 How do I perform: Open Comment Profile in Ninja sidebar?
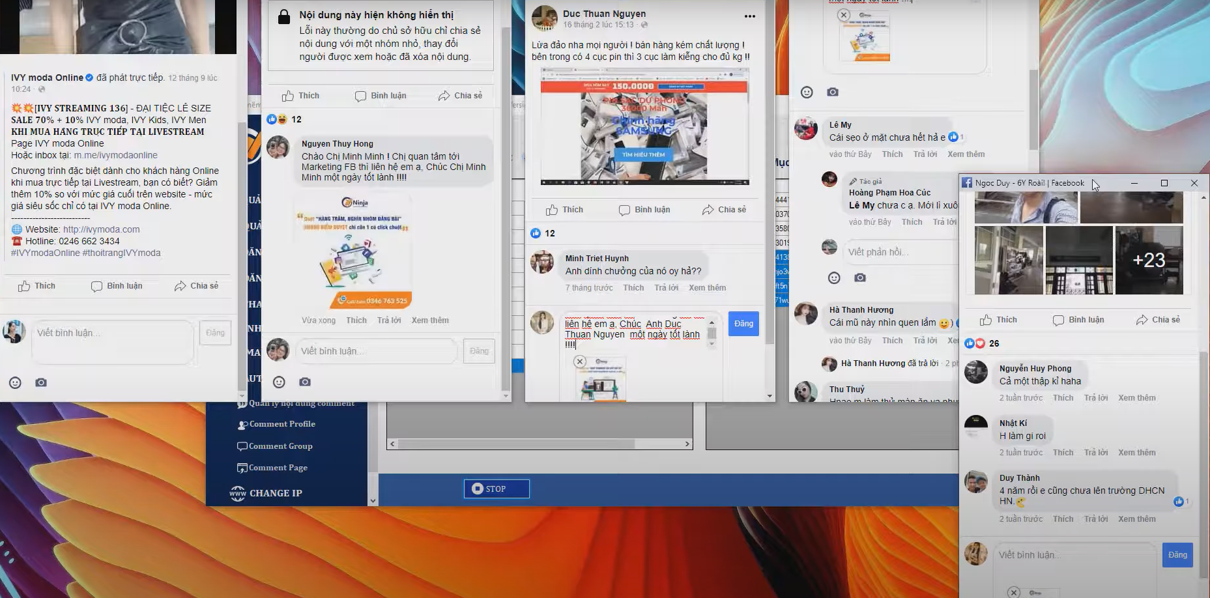coord(276,424)
